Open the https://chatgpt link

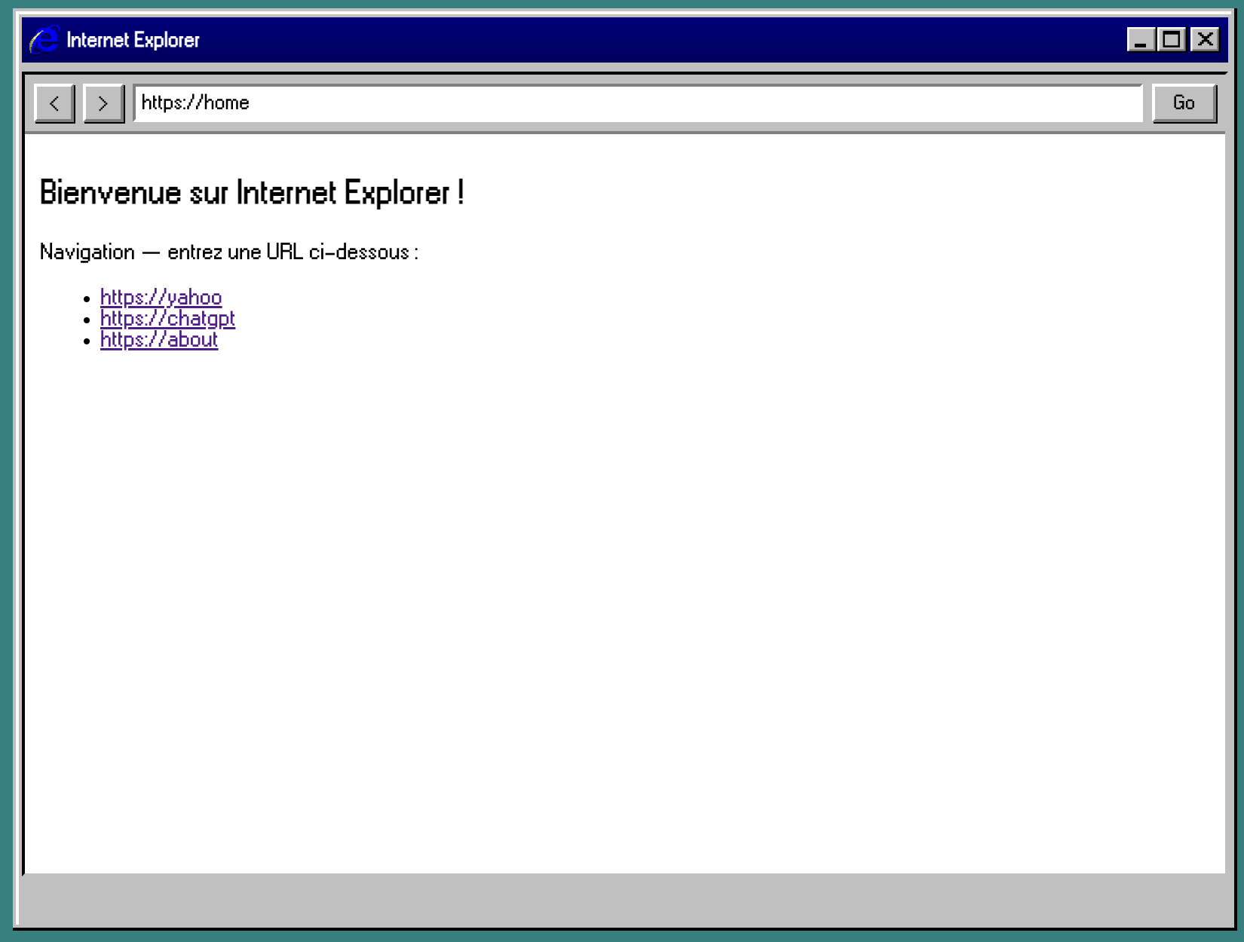[x=167, y=319]
